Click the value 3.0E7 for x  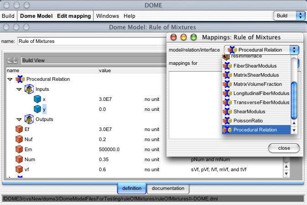105,99
